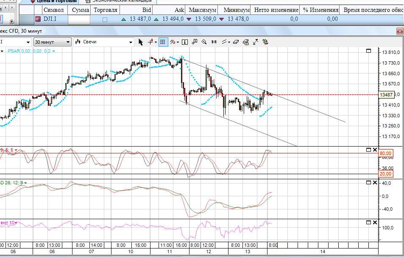Click the Нетто изменение column header
Viewport: 404px width, 257px height.
click(275, 10)
